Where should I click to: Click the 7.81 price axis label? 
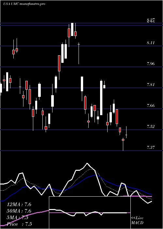[151, 85]
